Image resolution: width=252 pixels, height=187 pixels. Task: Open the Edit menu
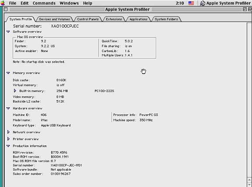point(24,3)
